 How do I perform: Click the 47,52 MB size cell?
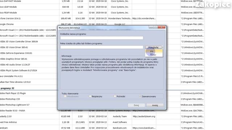(66, 128)
